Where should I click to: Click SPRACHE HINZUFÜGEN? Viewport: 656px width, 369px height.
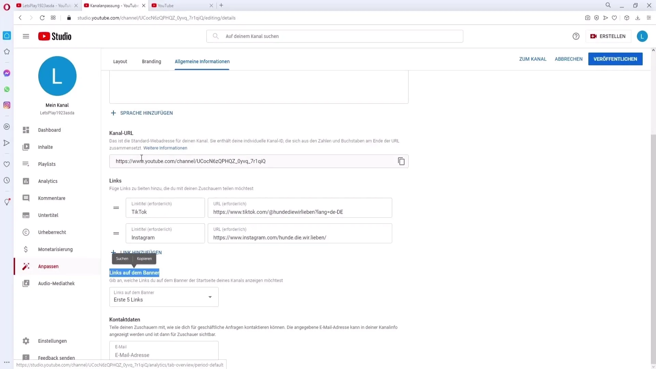[142, 113]
